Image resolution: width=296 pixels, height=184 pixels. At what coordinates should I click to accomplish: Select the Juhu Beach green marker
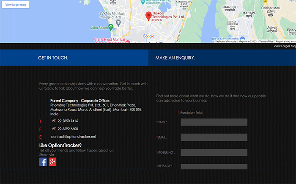click(x=111, y=27)
